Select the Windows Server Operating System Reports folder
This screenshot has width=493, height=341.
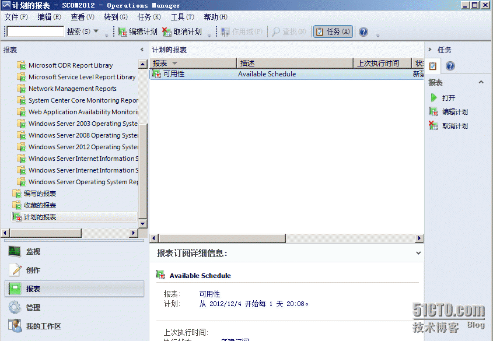click(83, 182)
